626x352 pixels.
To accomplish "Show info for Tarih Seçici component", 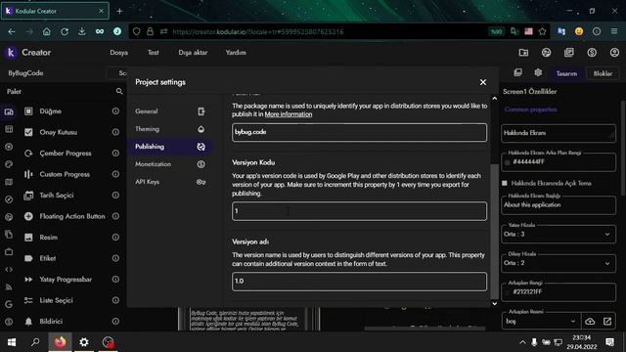I will 115,196.
